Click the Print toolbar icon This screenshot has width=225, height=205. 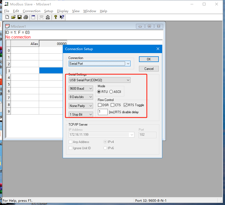[26, 17]
